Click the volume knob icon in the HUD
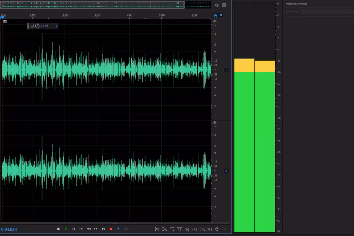Screen dimensions: 354x236 (37, 26)
